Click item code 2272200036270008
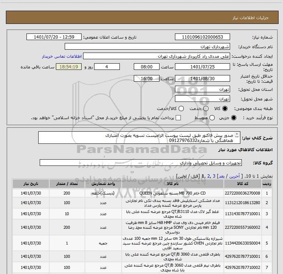The image size is (283, 274). pyautogui.click(x=243, y=193)
